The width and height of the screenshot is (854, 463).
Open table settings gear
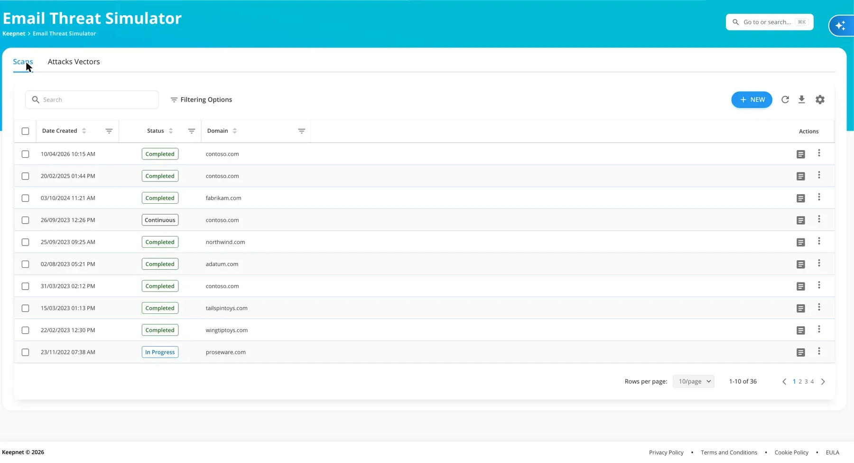point(820,100)
